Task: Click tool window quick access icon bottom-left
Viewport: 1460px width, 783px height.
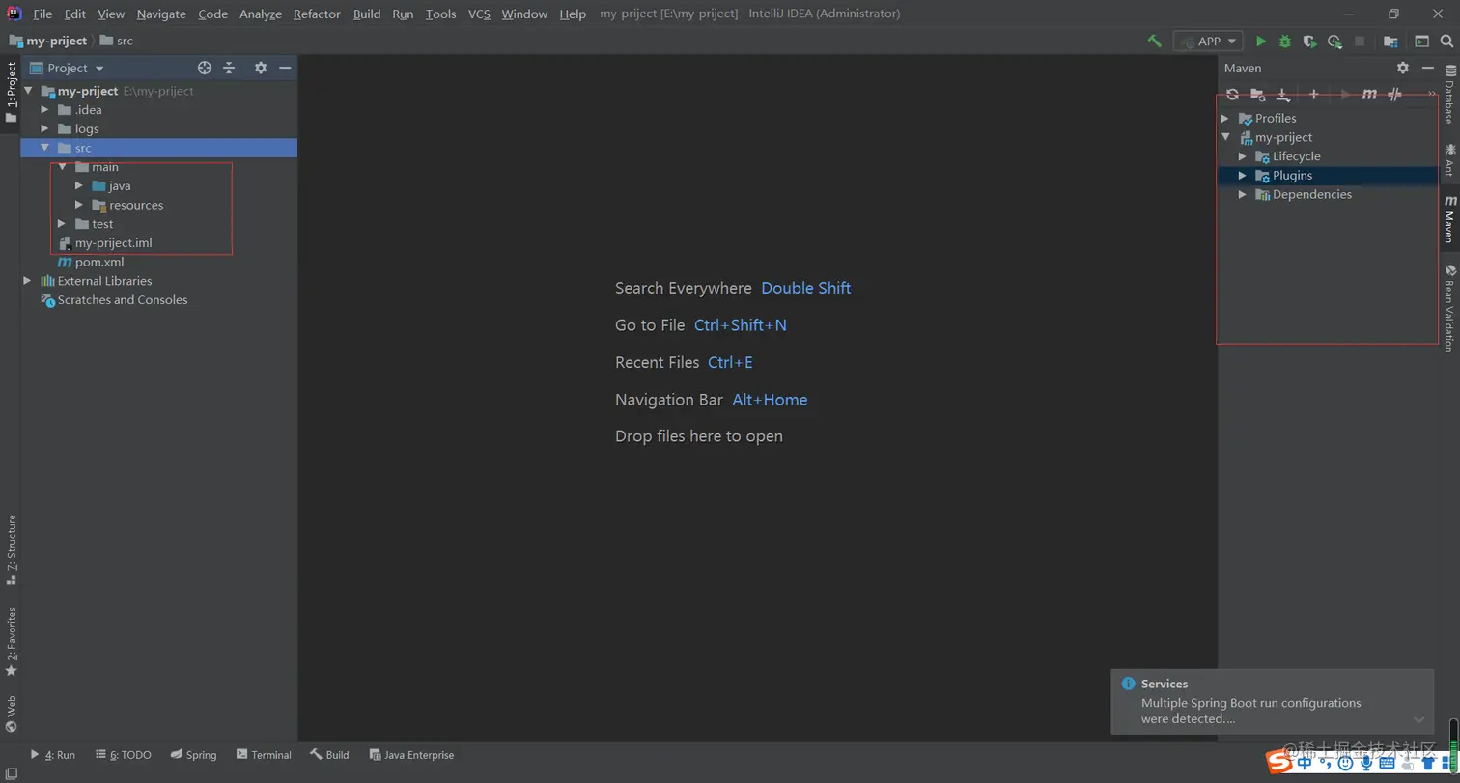Action: click(11, 772)
